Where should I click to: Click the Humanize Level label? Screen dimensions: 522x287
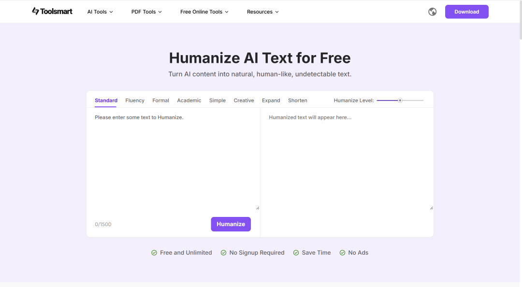click(353, 100)
